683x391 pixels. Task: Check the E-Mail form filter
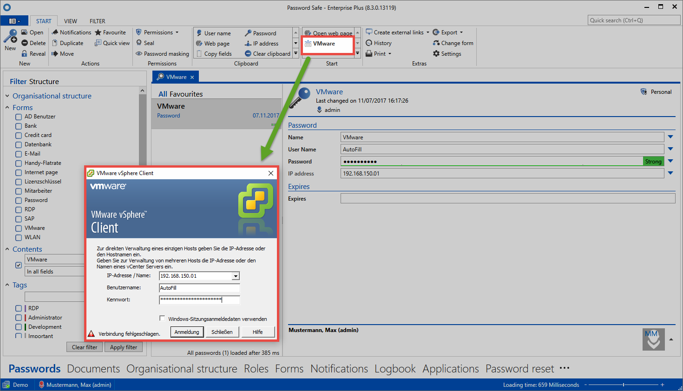pyautogui.click(x=19, y=154)
